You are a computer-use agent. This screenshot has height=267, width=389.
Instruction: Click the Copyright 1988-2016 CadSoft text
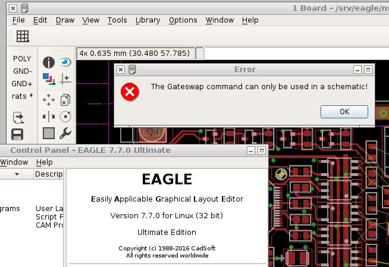pyautogui.click(x=167, y=249)
